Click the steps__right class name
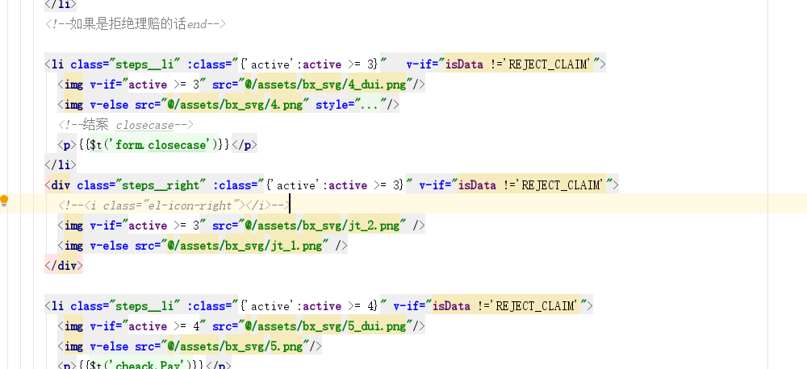This screenshot has width=807, height=369. click(161, 185)
